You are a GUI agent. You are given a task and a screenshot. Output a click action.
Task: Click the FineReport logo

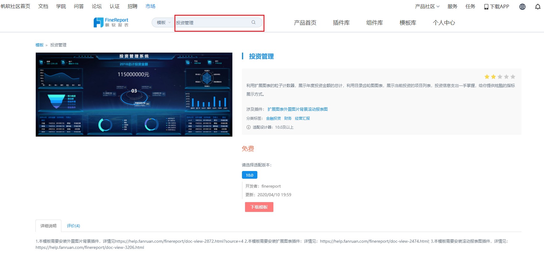tap(111, 22)
